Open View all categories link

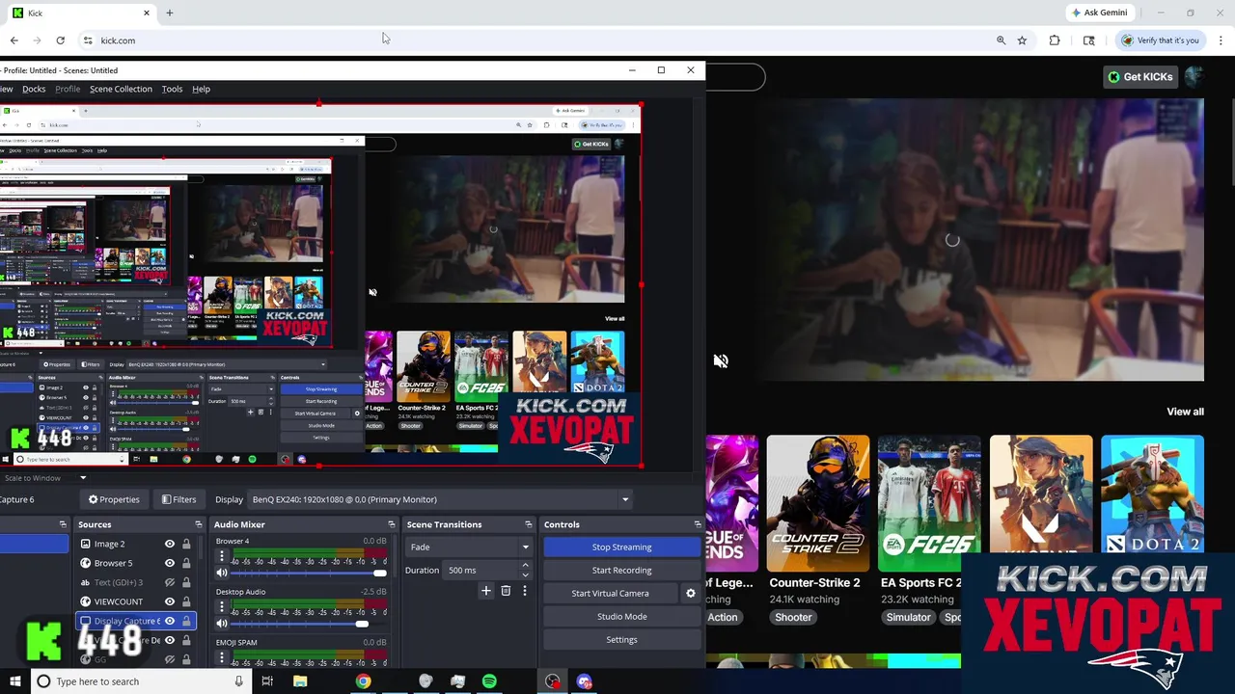pos(1185,412)
